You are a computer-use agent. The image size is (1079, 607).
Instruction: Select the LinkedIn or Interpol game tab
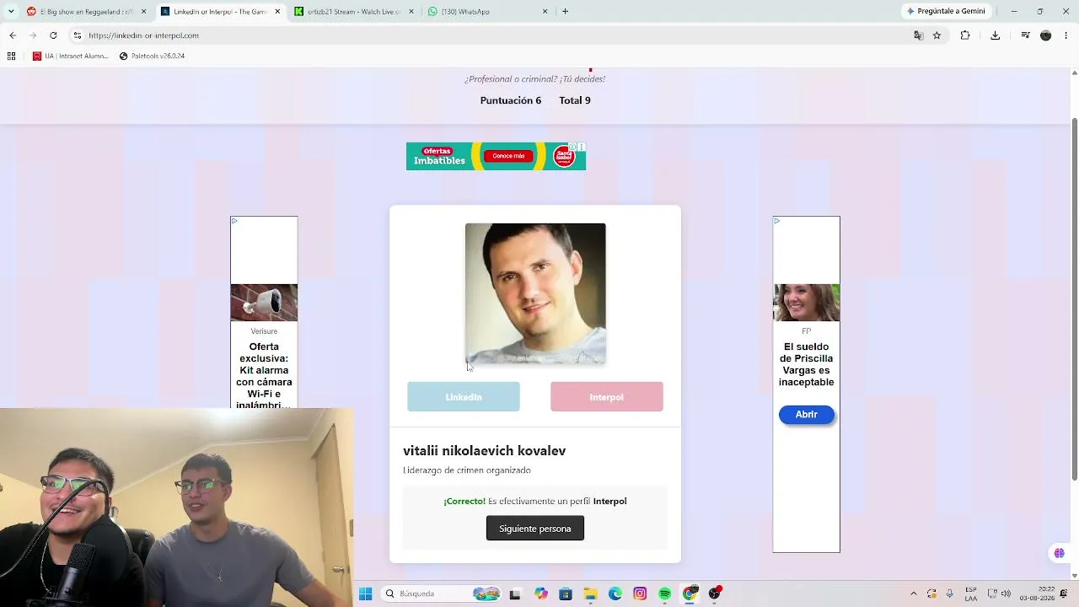click(x=222, y=12)
